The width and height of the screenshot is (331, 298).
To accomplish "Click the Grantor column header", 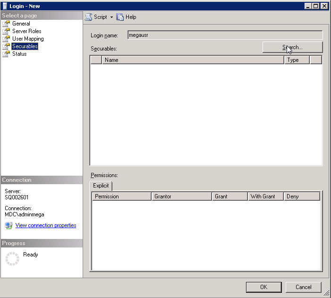I will click(x=181, y=196).
